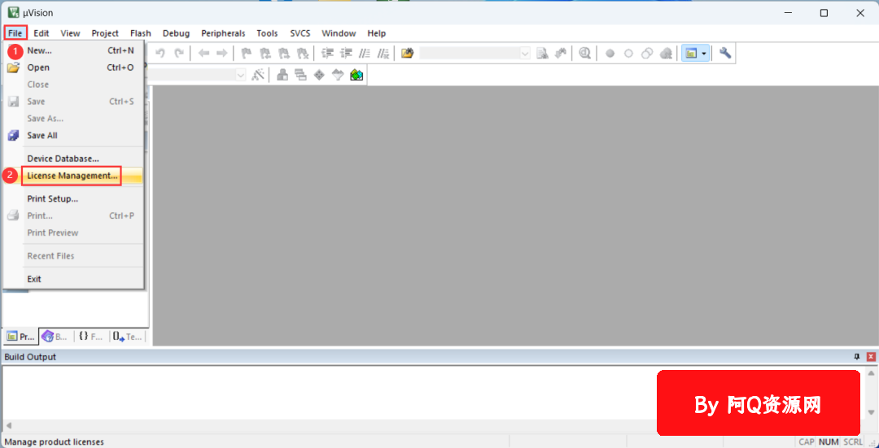Click the Disable All Breakpoints icon

click(647, 53)
